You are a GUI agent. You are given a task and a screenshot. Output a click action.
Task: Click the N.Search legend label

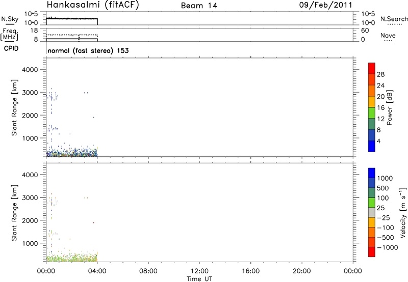click(394, 19)
